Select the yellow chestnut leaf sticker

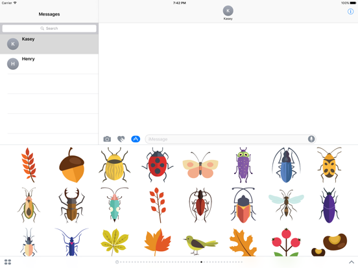114,242
